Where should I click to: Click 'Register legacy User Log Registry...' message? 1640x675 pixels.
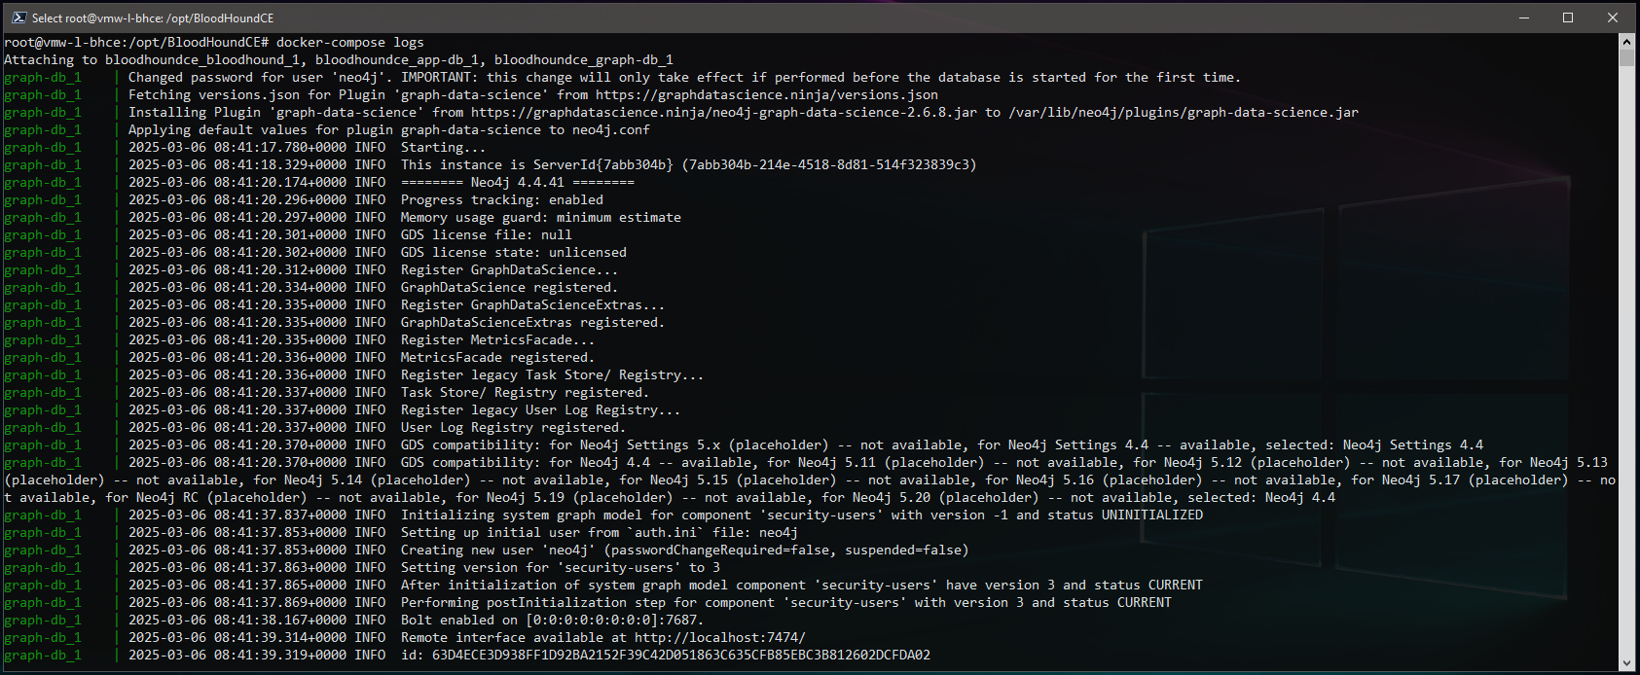541,409
